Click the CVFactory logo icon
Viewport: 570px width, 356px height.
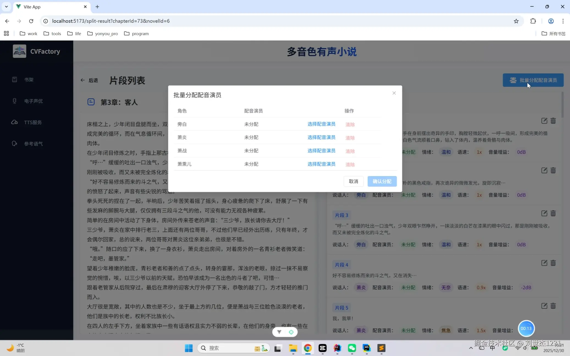pyautogui.click(x=19, y=51)
